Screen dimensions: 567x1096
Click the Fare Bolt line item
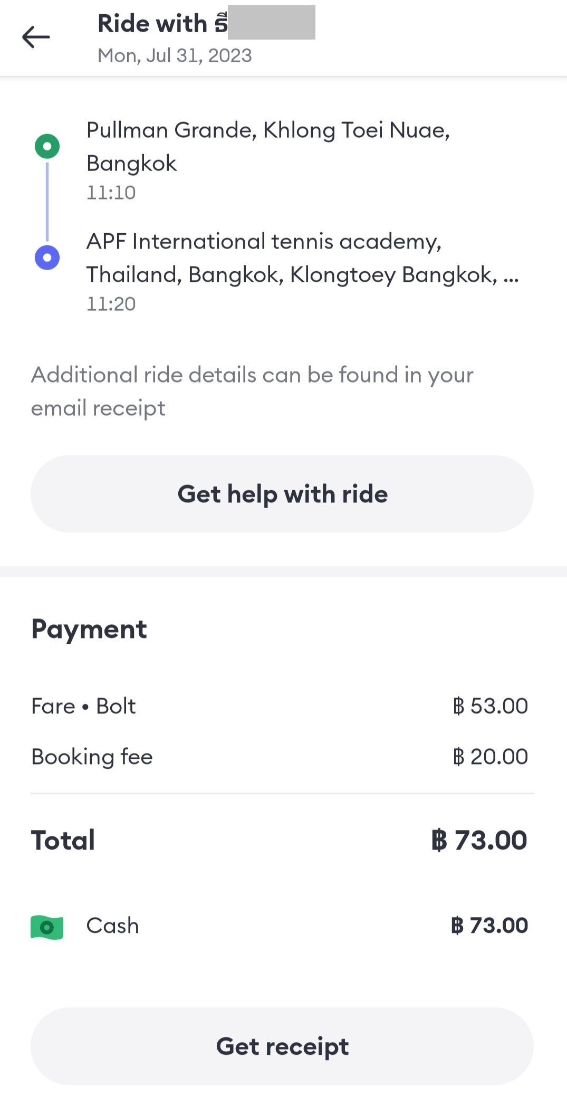83,706
